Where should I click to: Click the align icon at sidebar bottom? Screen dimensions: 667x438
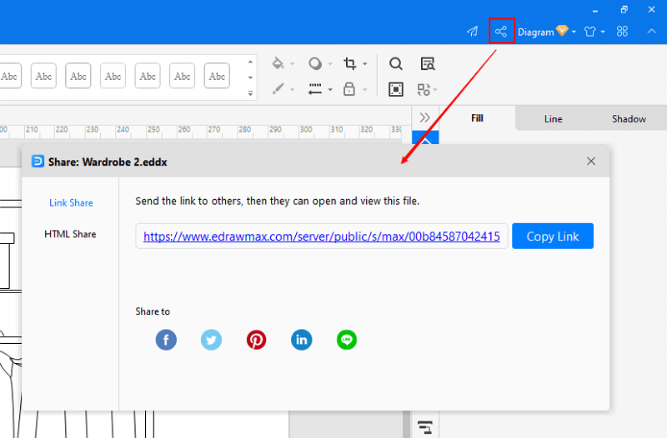click(x=424, y=427)
